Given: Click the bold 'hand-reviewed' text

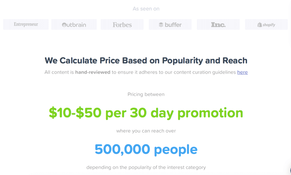Looking at the screenshot, I should click(x=93, y=72).
